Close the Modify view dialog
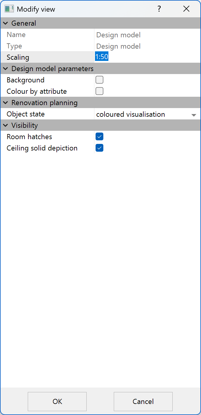The height and width of the screenshot is (415, 201). 186,9
